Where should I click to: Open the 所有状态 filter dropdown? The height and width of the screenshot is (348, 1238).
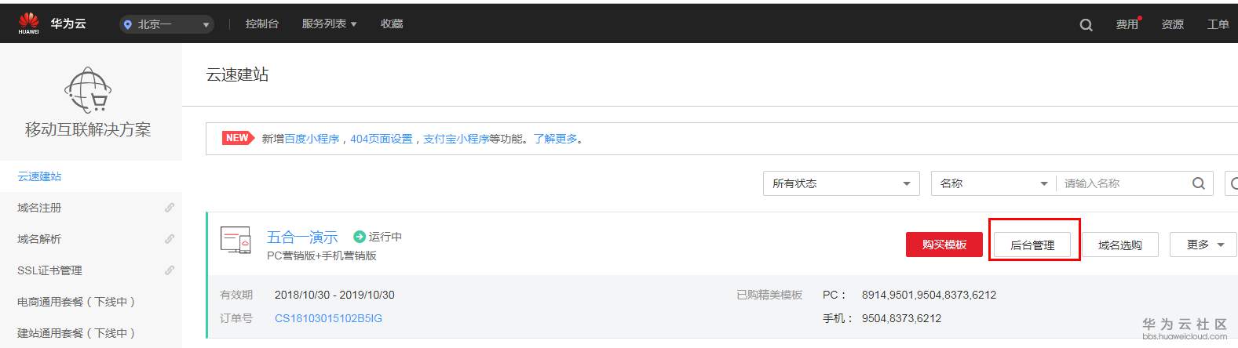(x=842, y=183)
